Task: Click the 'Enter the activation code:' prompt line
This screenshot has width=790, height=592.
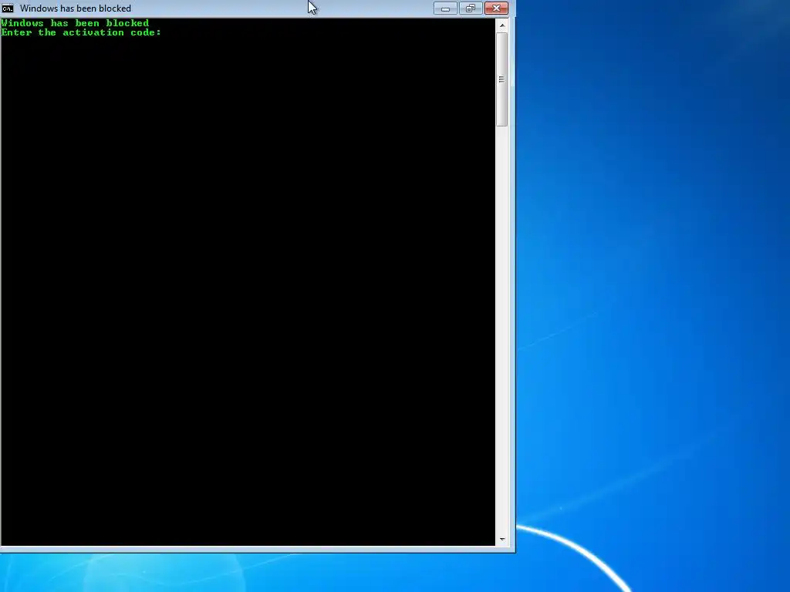Action: [81, 32]
